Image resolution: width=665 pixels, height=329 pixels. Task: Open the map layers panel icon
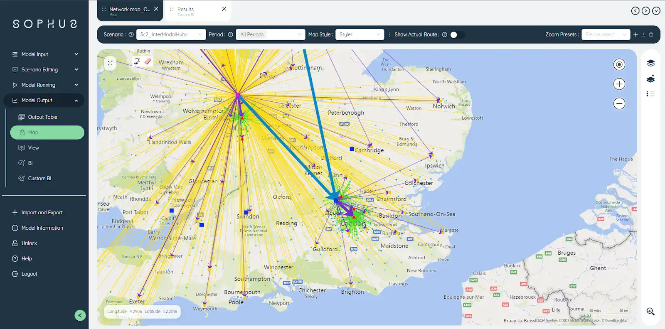tap(650, 63)
